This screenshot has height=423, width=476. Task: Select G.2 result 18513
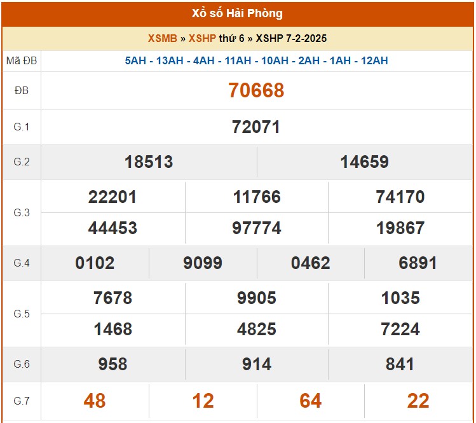149,162
